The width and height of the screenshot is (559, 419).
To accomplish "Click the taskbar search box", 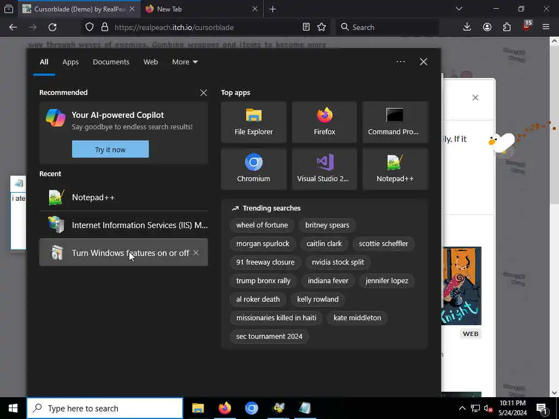I will [x=105, y=408].
